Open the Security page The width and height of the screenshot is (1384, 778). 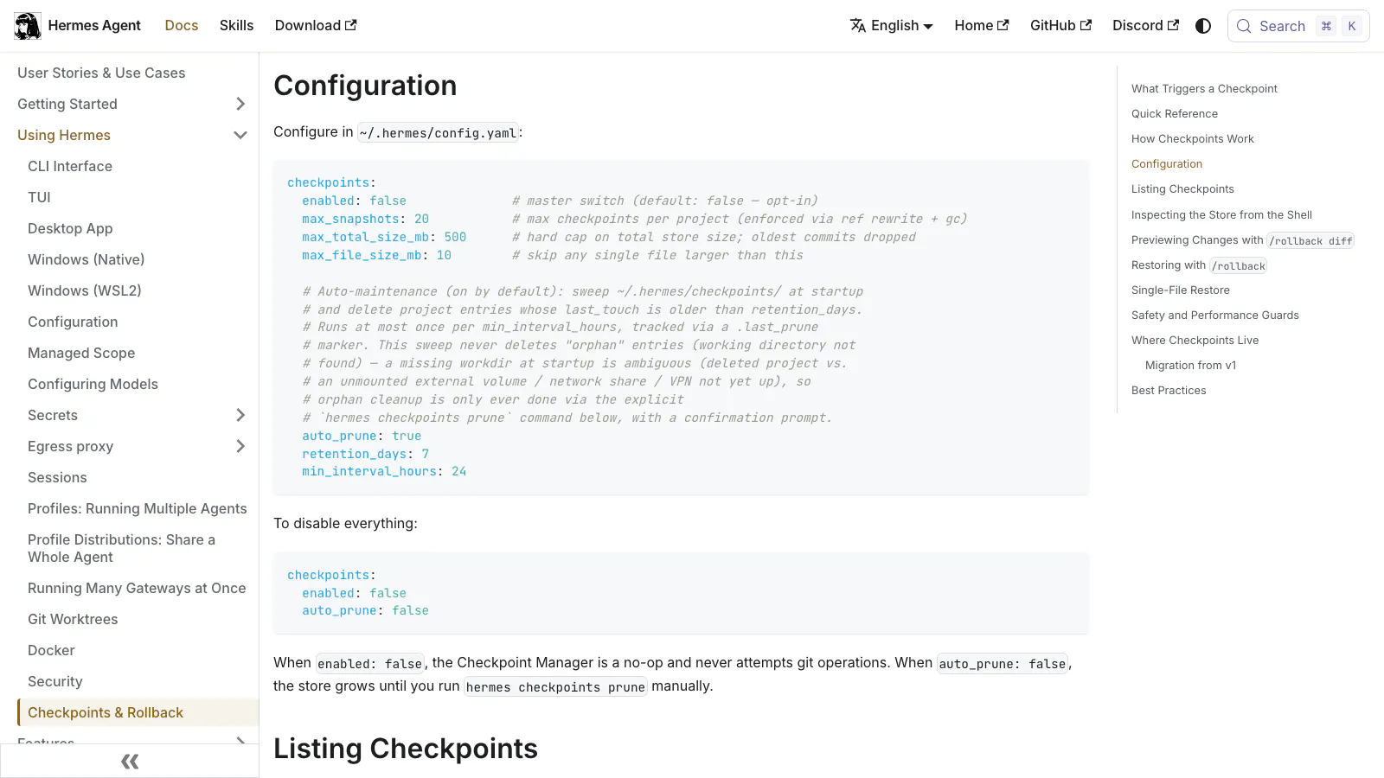(55, 681)
